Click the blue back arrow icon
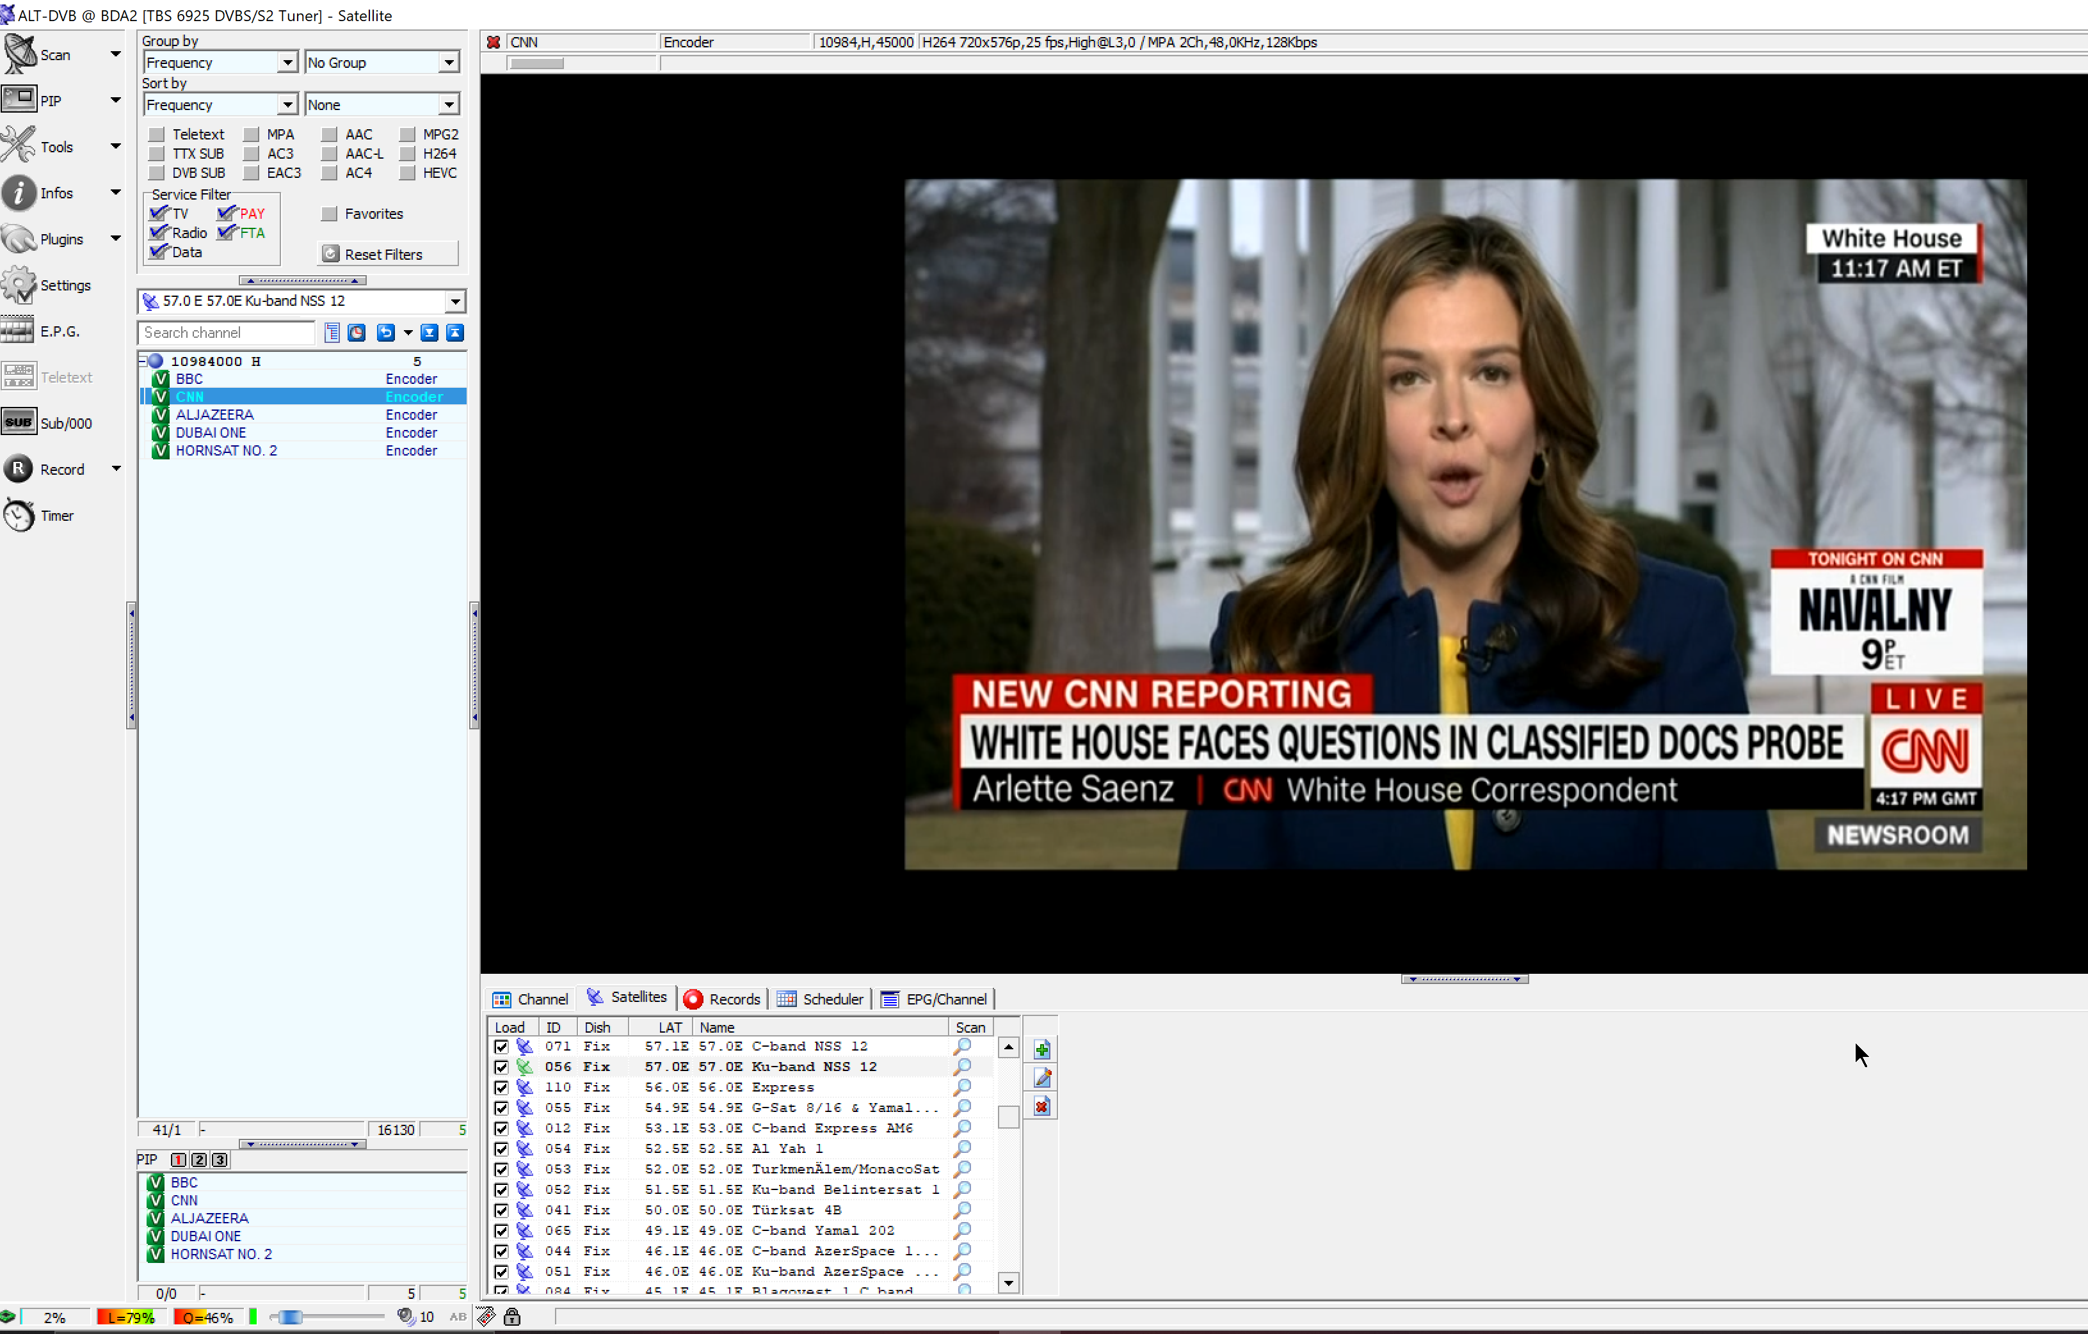 pyautogui.click(x=386, y=332)
